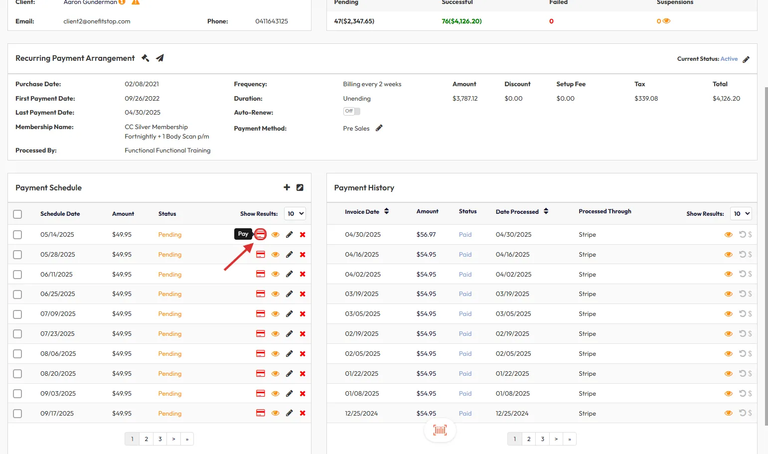Go to page 2 of Payment Schedule
Viewport: 768px width, 454px height.
point(146,439)
